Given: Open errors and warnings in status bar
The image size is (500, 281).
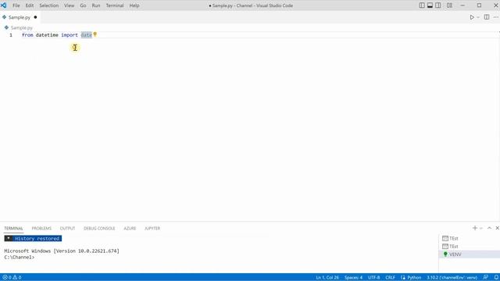Looking at the screenshot, I should (x=12, y=278).
